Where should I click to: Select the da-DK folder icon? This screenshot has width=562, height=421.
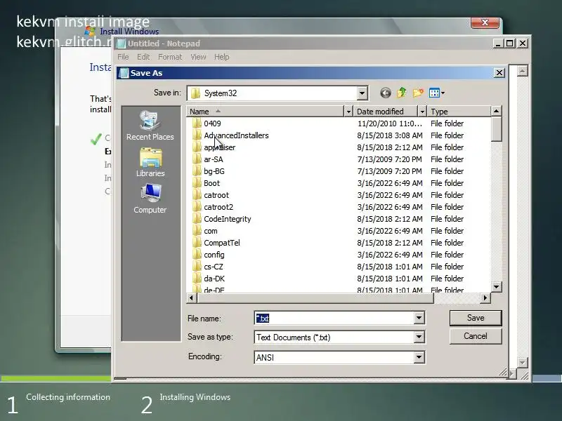pyautogui.click(x=197, y=279)
